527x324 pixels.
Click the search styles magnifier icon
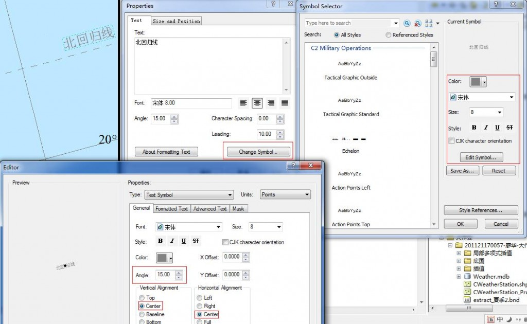click(407, 23)
